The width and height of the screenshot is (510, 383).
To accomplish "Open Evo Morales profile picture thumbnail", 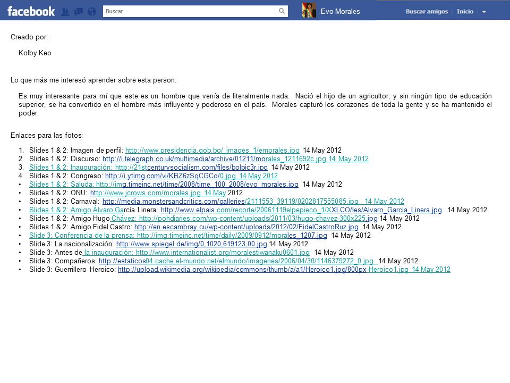I will pyautogui.click(x=309, y=11).
